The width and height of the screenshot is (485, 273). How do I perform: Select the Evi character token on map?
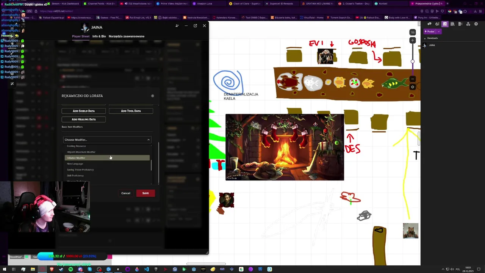[x=325, y=56]
